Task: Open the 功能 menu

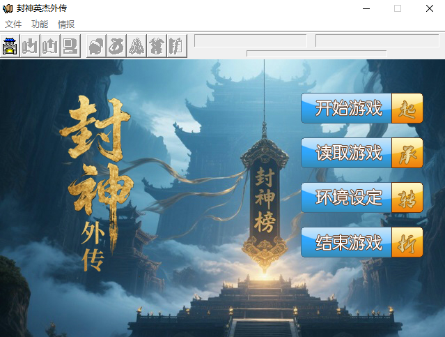Action: pyautogui.click(x=40, y=24)
